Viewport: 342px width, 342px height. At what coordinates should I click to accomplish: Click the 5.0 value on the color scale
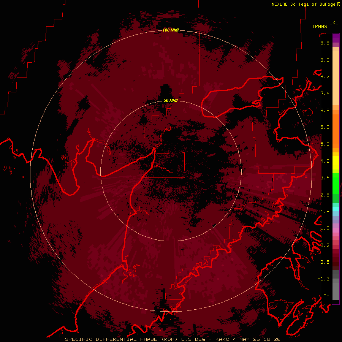[325, 144]
